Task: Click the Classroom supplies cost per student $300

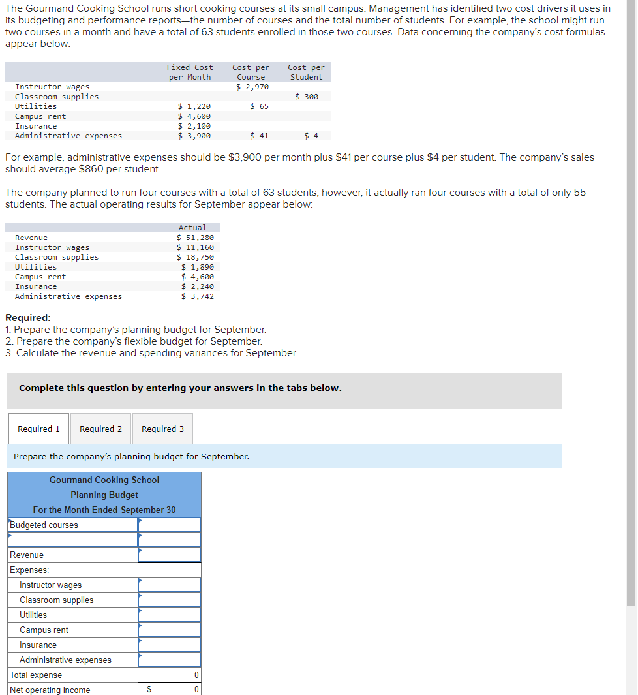Action: coord(307,97)
